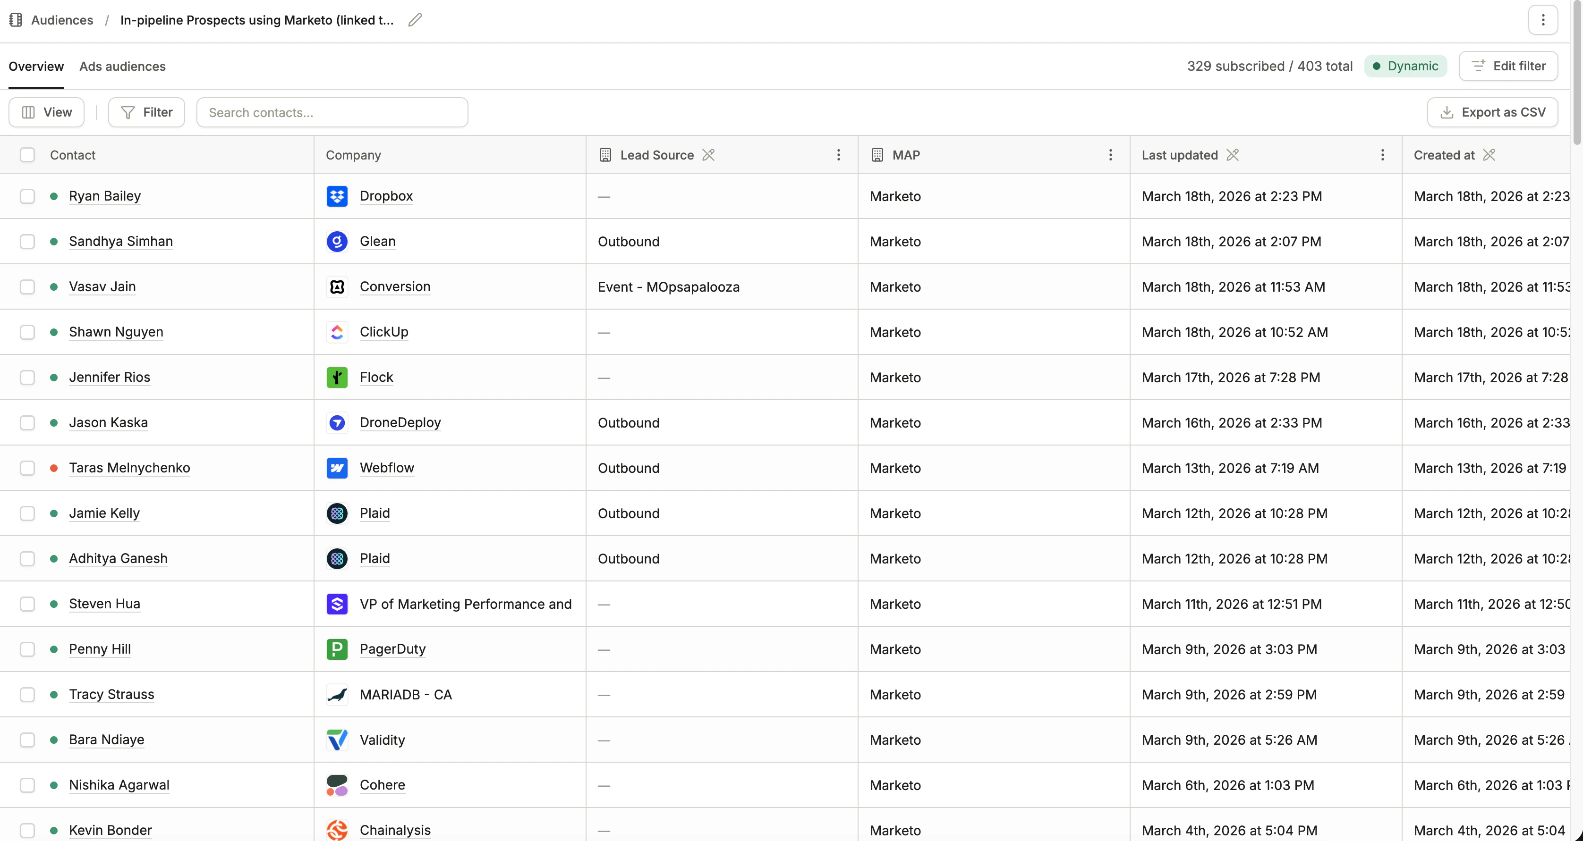1583x841 pixels.
Task: Click the Company column header
Action: [353, 155]
